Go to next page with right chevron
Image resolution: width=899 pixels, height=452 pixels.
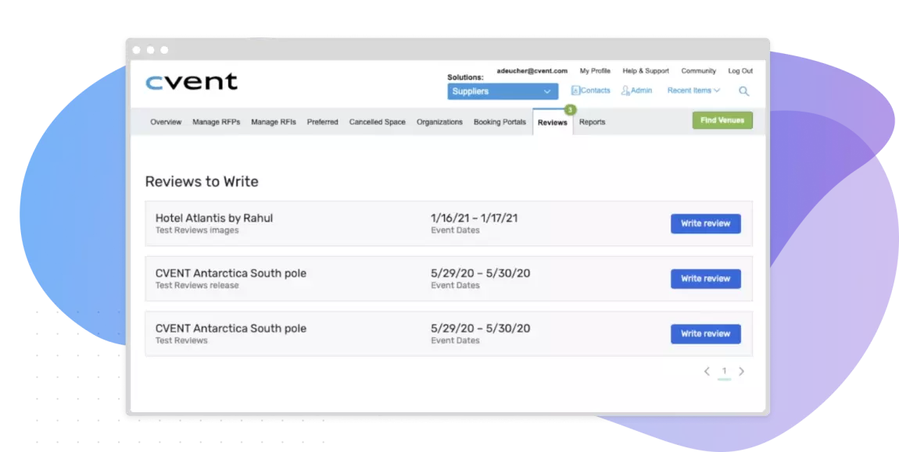click(x=741, y=371)
